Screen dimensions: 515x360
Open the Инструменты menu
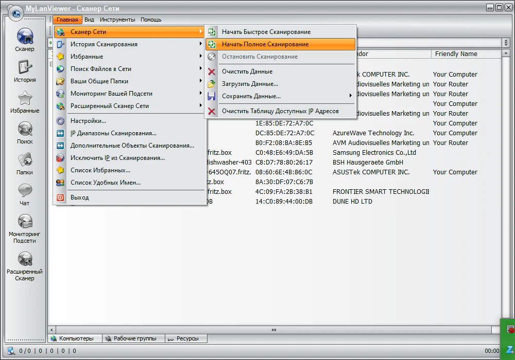[x=117, y=20]
